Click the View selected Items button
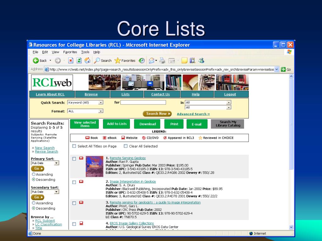Screen dimensions: 322x241 tap(85, 124)
